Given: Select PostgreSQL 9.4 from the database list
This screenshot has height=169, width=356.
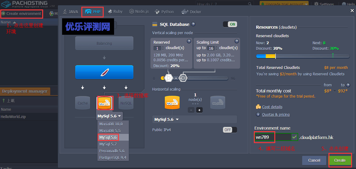Looking at the screenshot, I should click(x=113, y=157).
